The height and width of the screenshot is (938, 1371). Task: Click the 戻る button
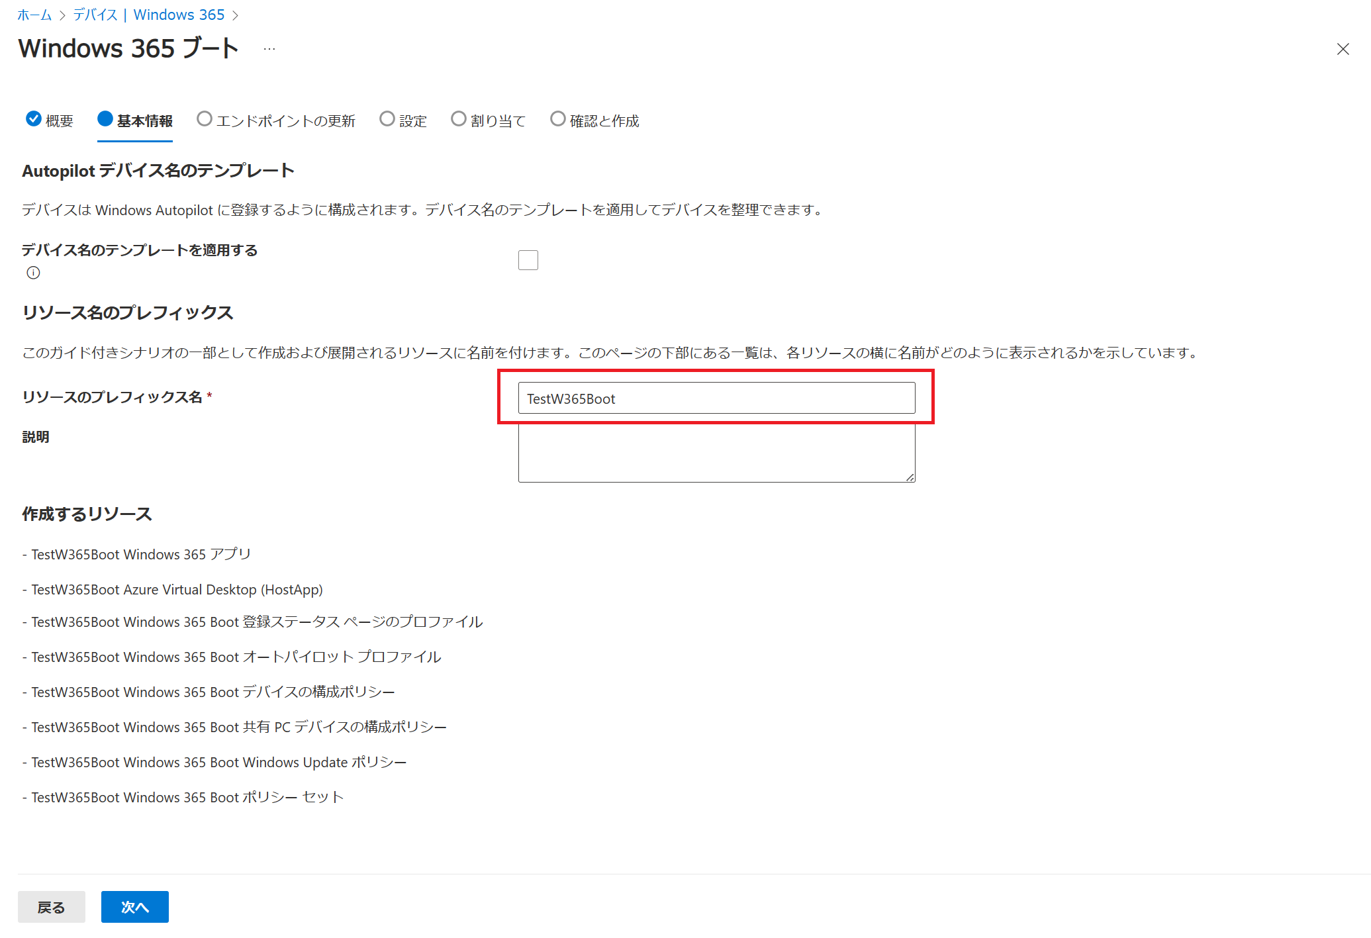point(51,906)
